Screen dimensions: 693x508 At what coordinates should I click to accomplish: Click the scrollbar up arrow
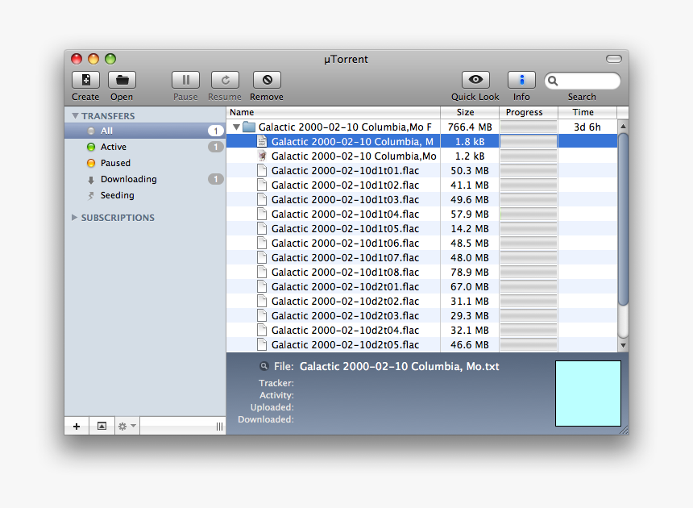click(623, 126)
